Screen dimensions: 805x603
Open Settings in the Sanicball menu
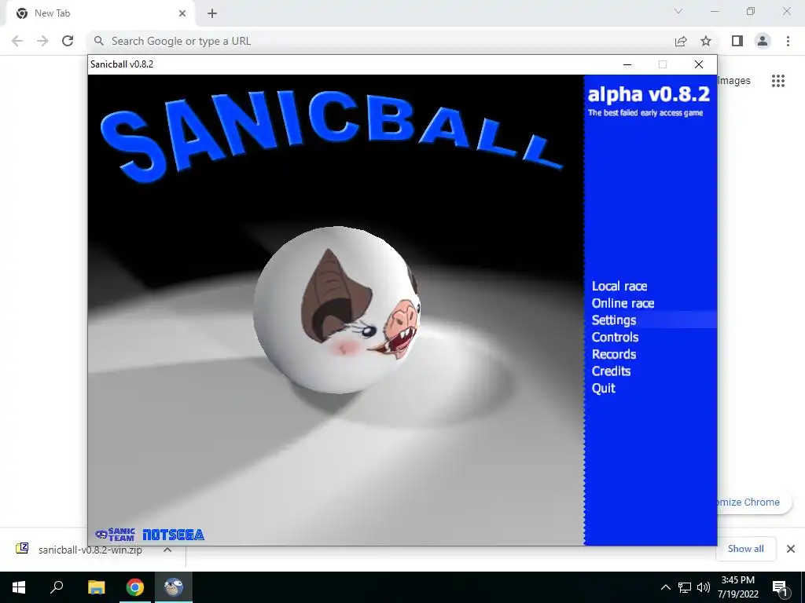613,320
